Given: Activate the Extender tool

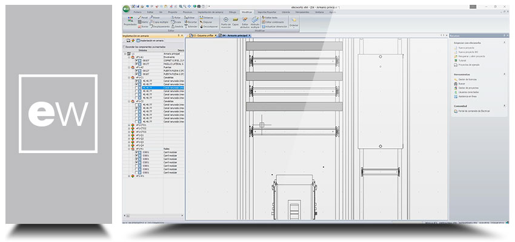Looking at the screenshot, I should (191, 26).
